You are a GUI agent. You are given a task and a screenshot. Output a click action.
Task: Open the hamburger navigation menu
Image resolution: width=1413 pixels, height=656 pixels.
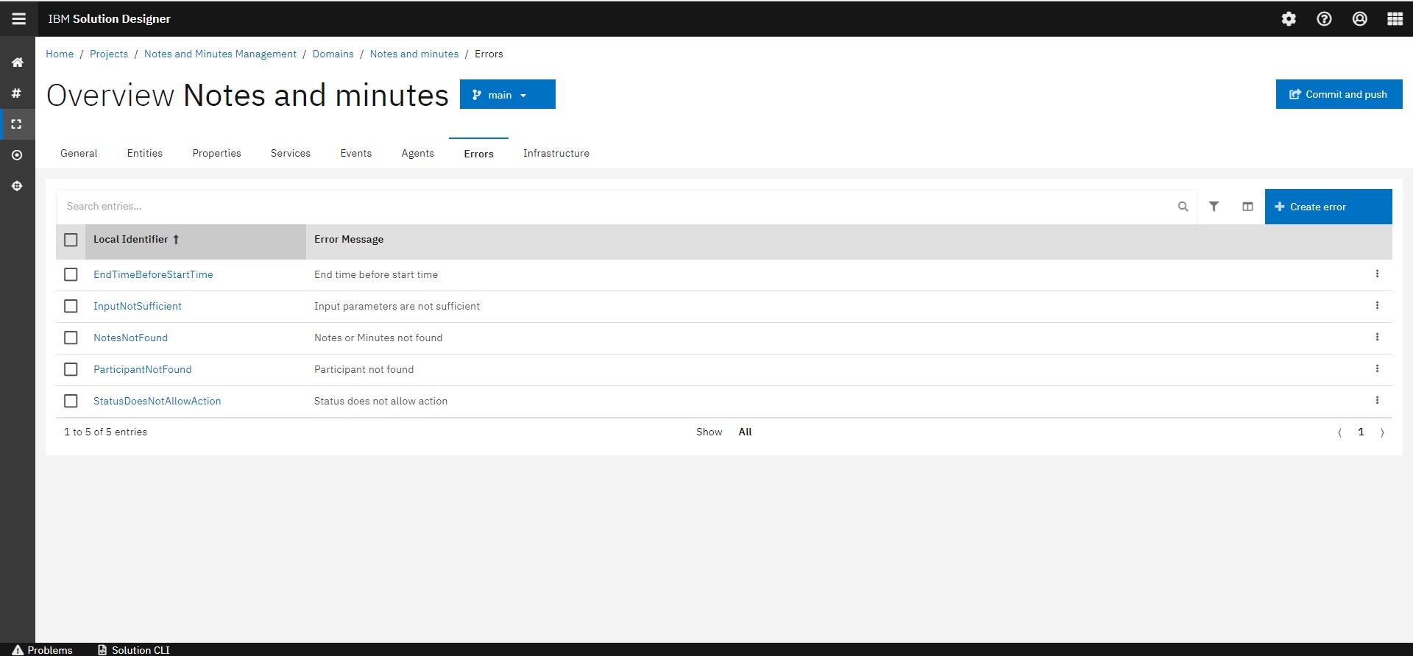(18, 19)
